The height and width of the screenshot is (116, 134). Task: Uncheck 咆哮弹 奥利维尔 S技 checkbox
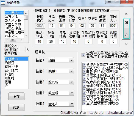(x=84, y=82)
